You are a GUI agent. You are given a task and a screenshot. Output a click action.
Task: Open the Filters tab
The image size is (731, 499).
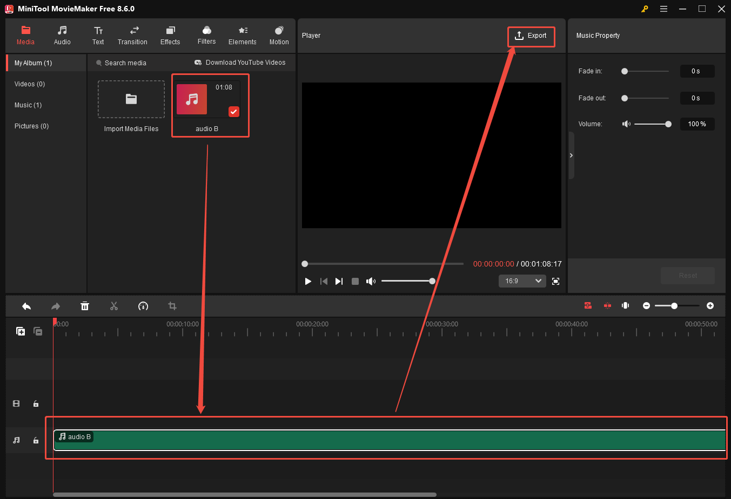pos(206,36)
